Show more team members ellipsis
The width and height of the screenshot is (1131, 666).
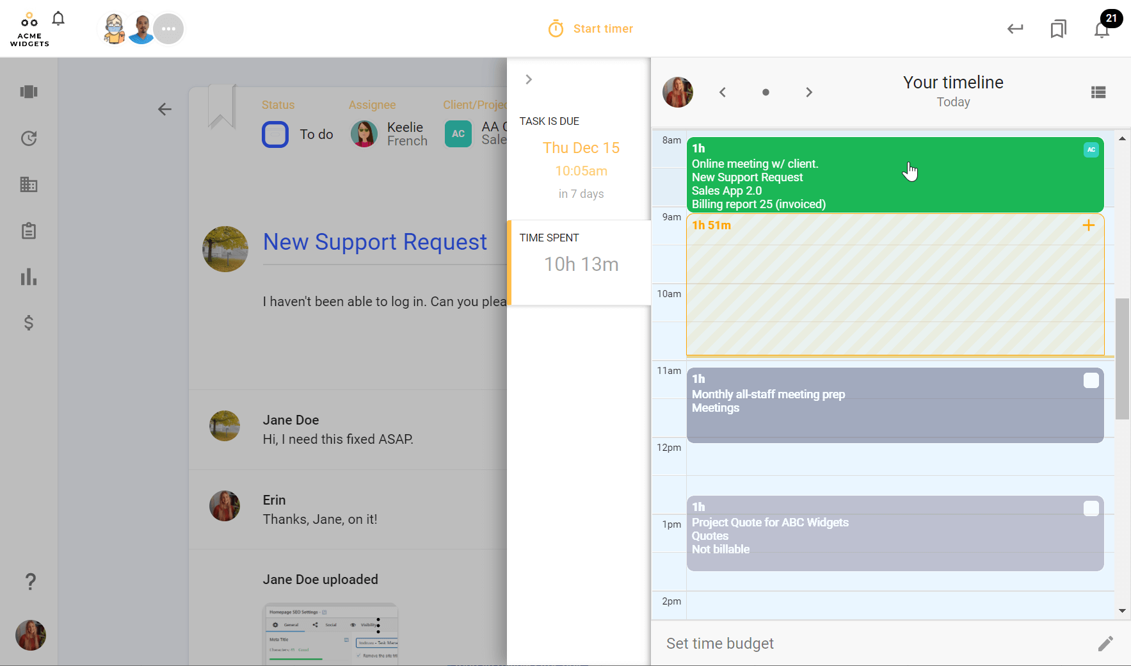[x=168, y=29]
